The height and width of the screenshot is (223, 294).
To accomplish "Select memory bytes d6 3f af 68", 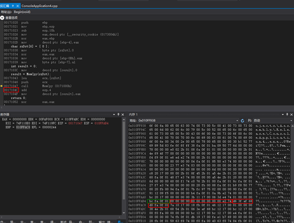I will click(x=243, y=201).
